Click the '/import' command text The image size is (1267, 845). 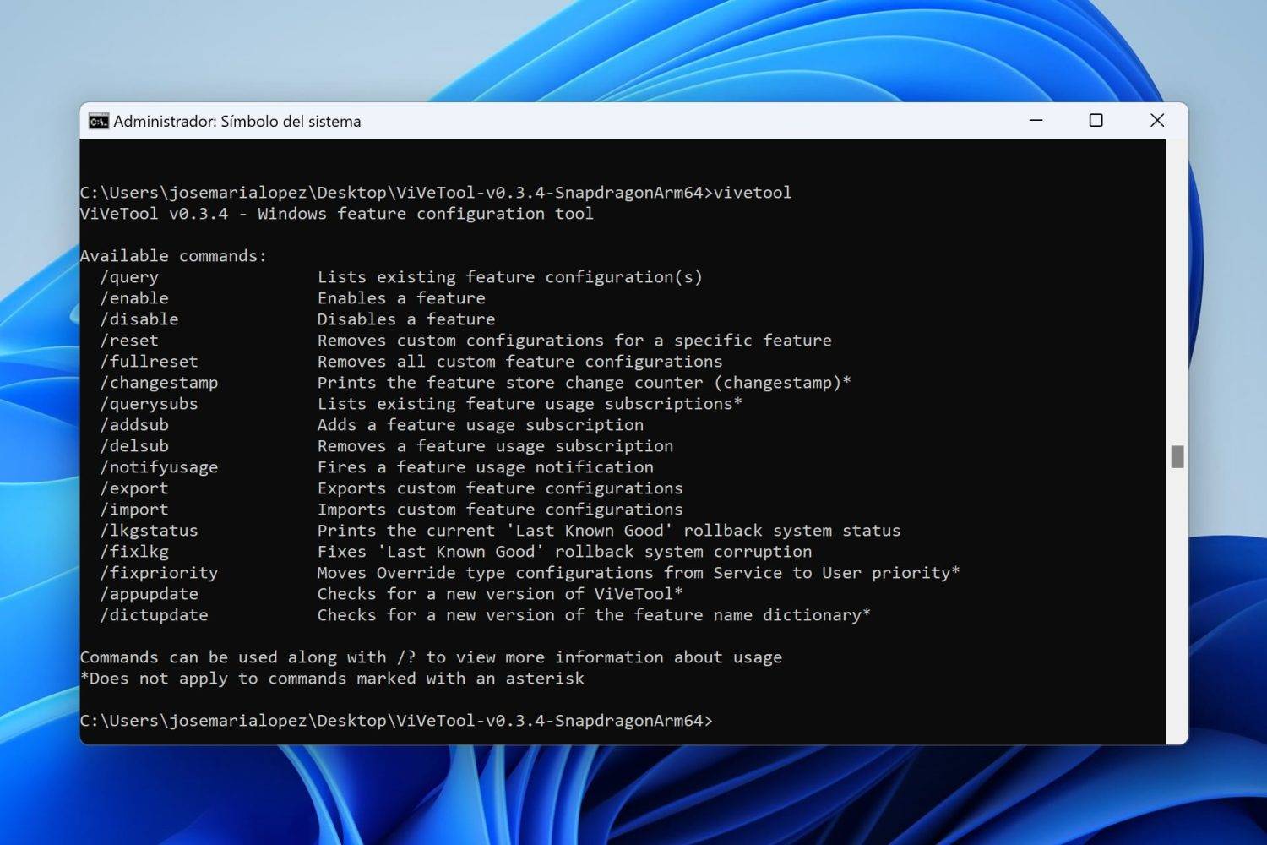(134, 510)
